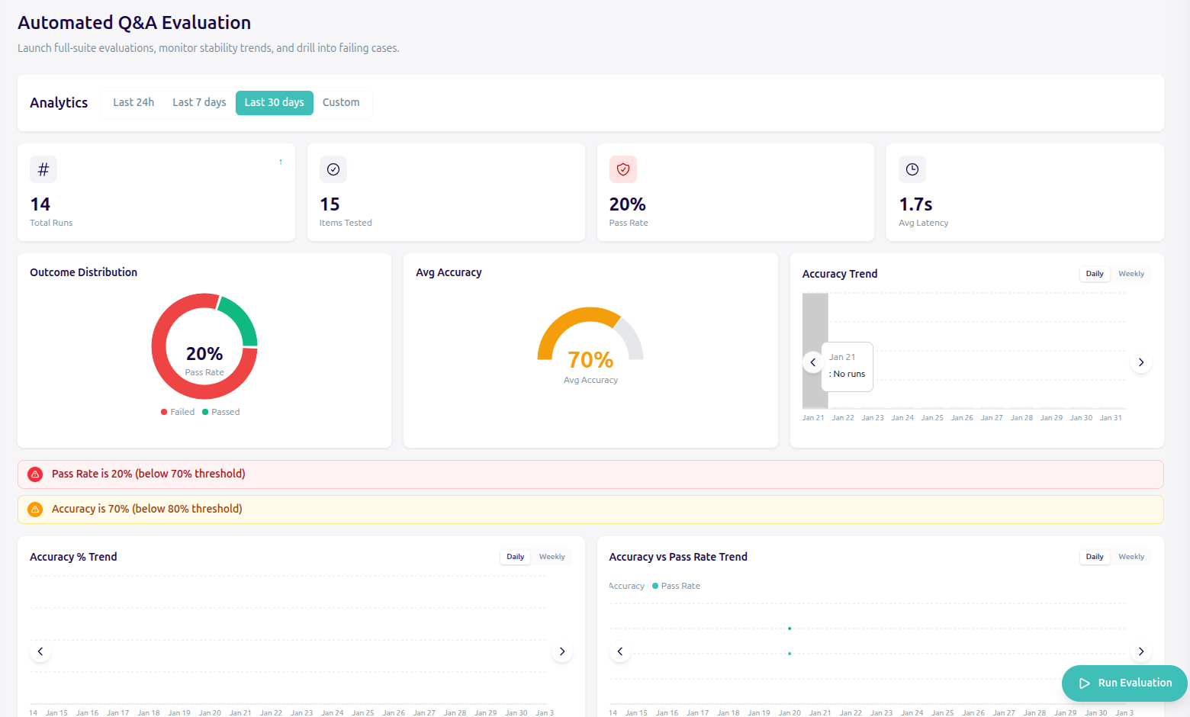This screenshot has height=717, width=1190.
Task: Click the red shield icon on Pass Rate card
Action: (623, 169)
